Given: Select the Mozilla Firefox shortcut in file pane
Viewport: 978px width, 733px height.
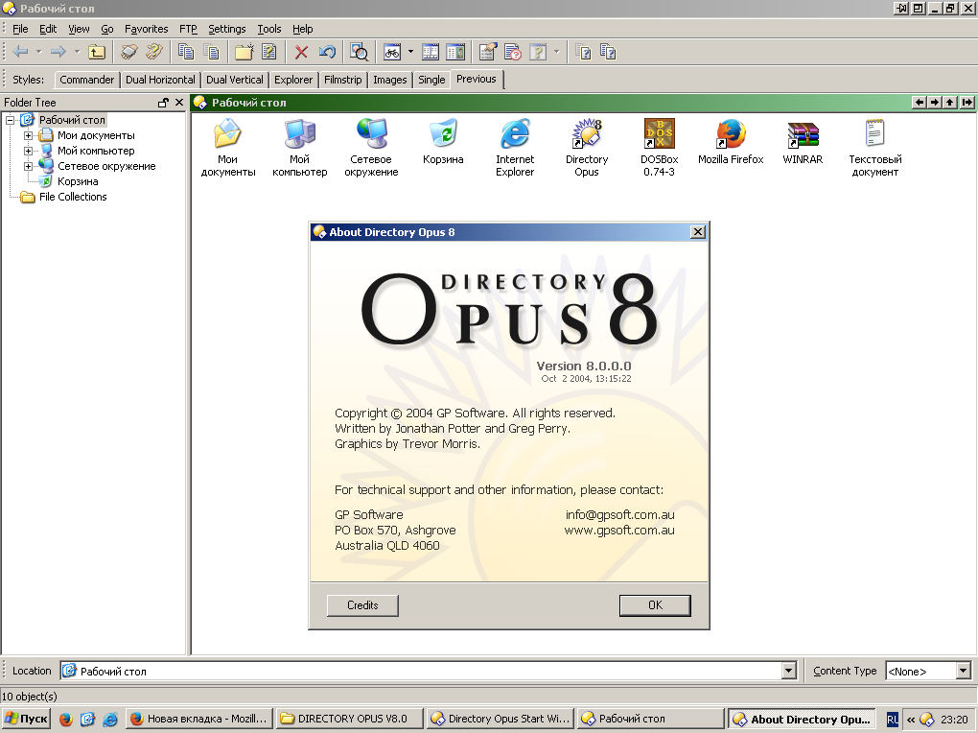Looking at the screenshot, I should pos(731,142).
